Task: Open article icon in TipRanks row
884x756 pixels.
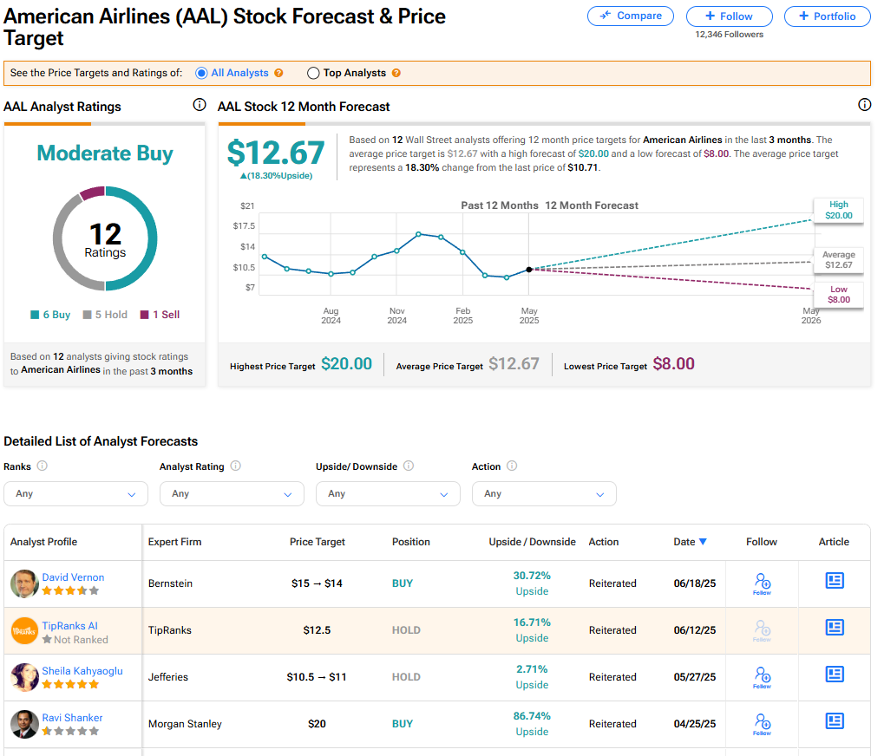Action: 835,627
